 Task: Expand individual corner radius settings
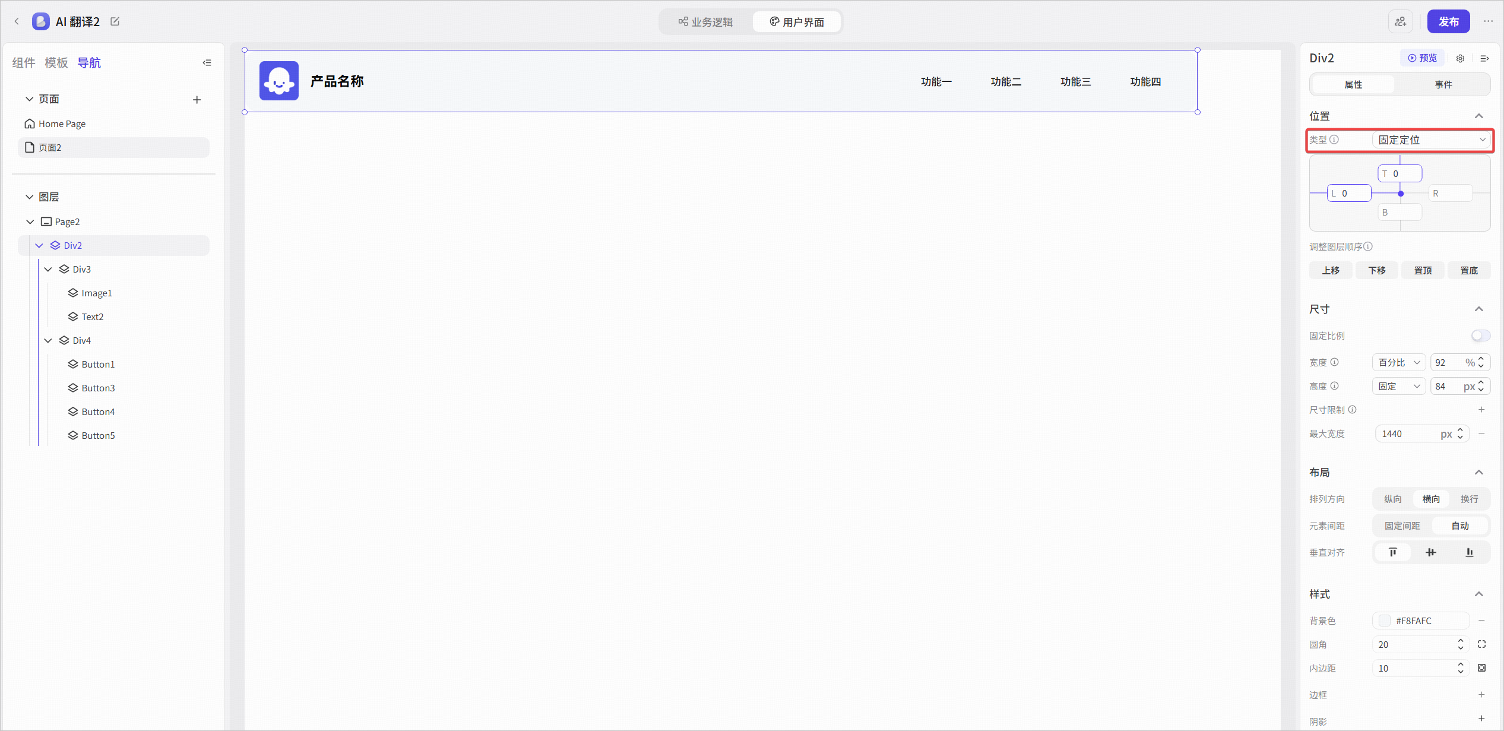[x=1481, y=644]
